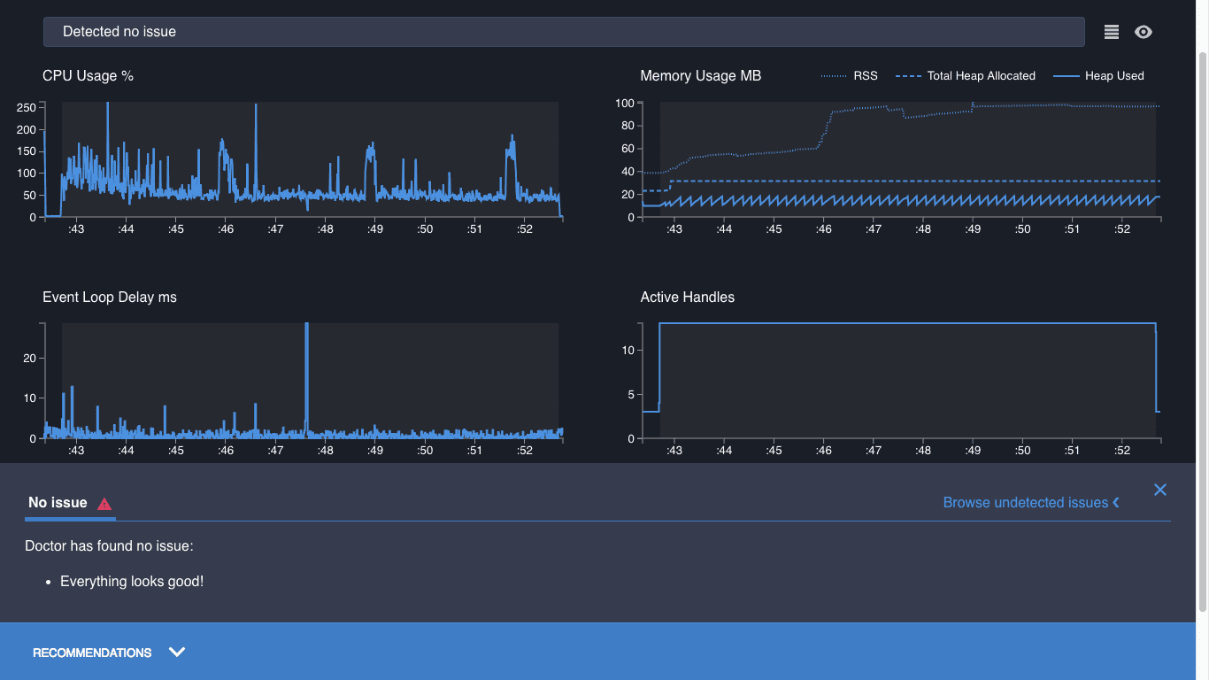Click the Memory Usage chart plot area
The width and height of the screenshot is (1209, 680).
pos(901,159)
